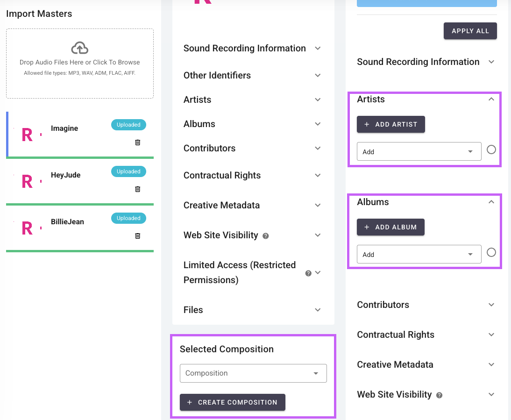
Task: Expand Contractual Rights in middle panel
Action: coord(318,176)
